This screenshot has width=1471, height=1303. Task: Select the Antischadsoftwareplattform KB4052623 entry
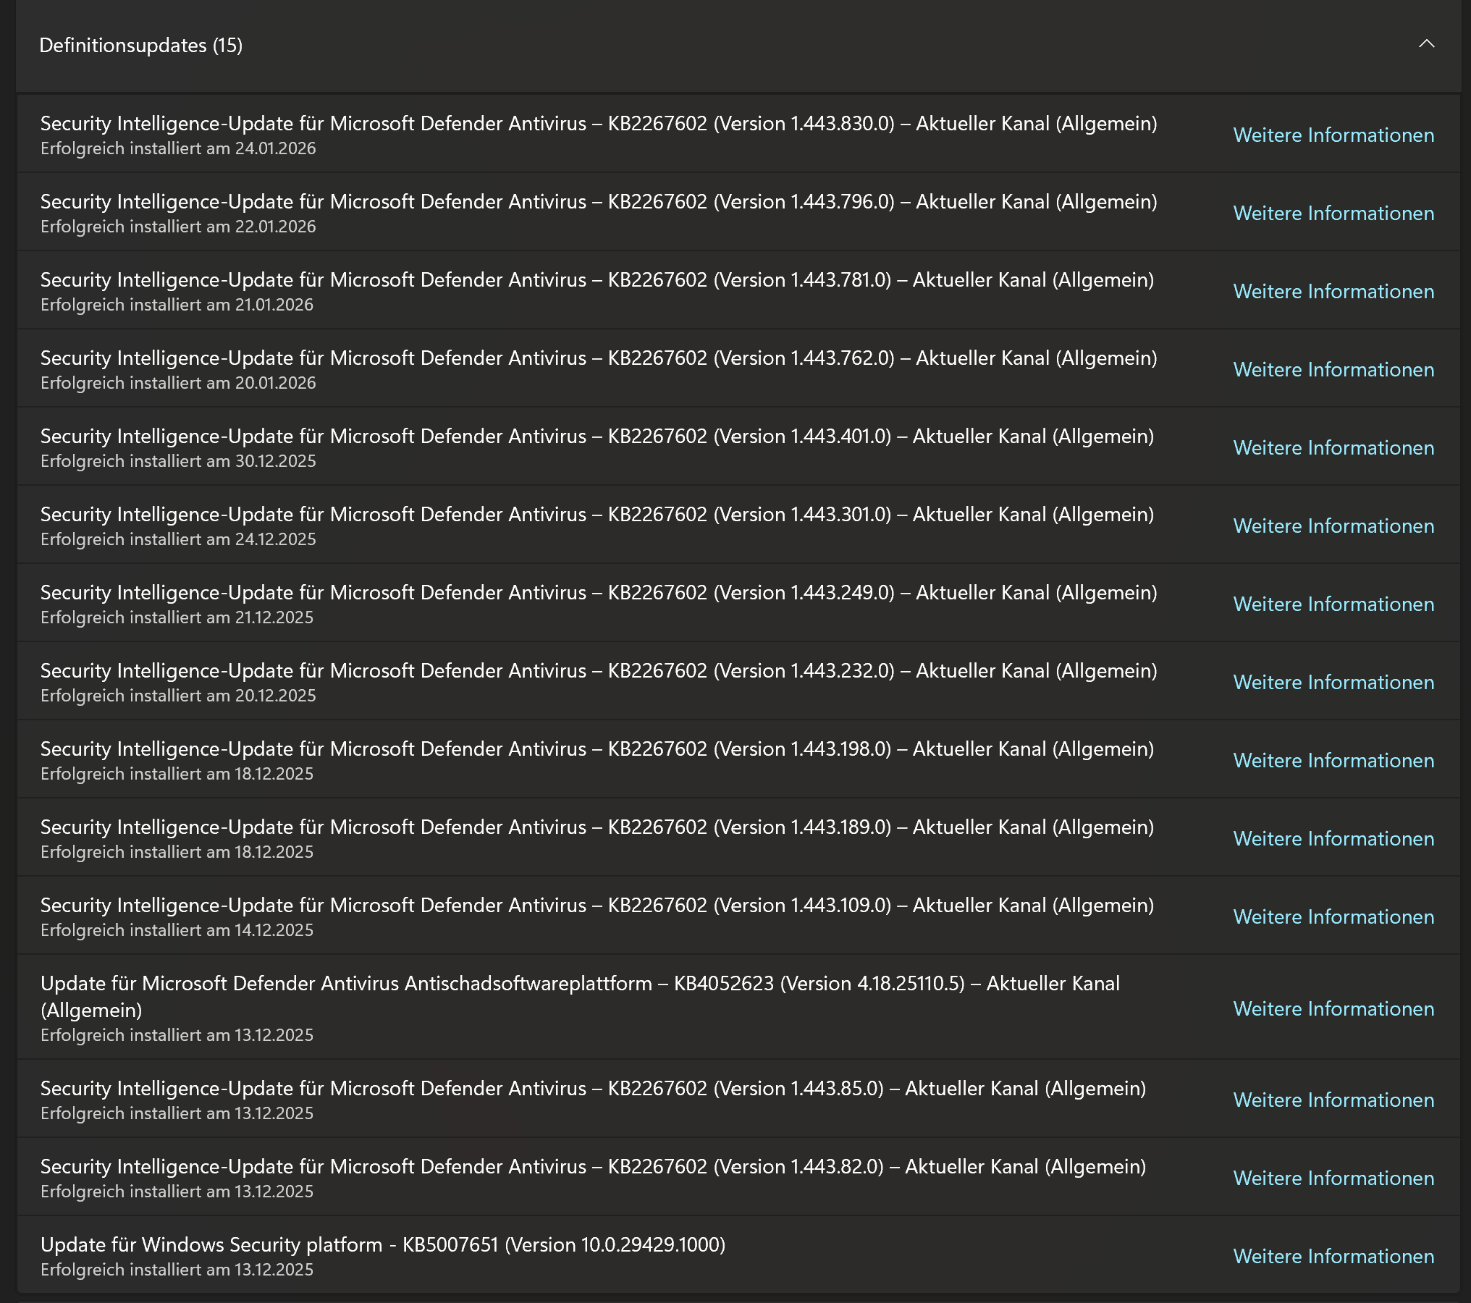(579, 984)
